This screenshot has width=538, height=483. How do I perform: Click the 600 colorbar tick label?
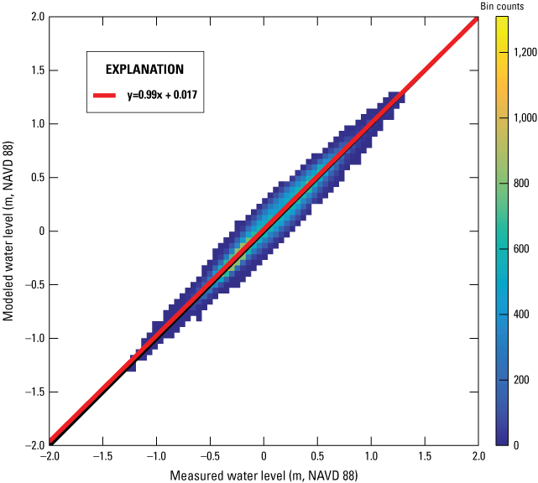(521, 248)
